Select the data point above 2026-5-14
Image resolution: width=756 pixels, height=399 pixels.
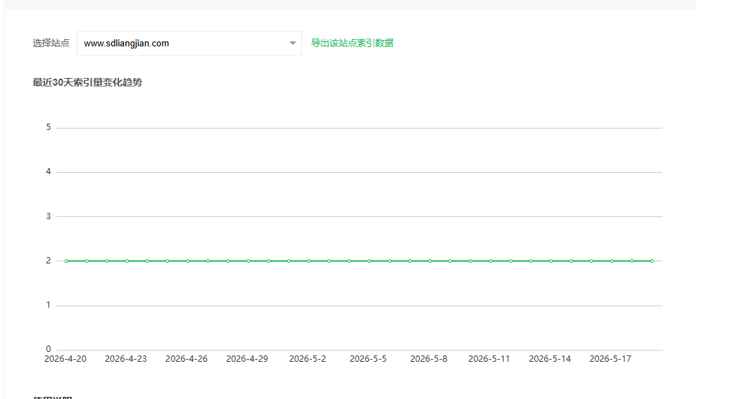(x=551, y=261)
